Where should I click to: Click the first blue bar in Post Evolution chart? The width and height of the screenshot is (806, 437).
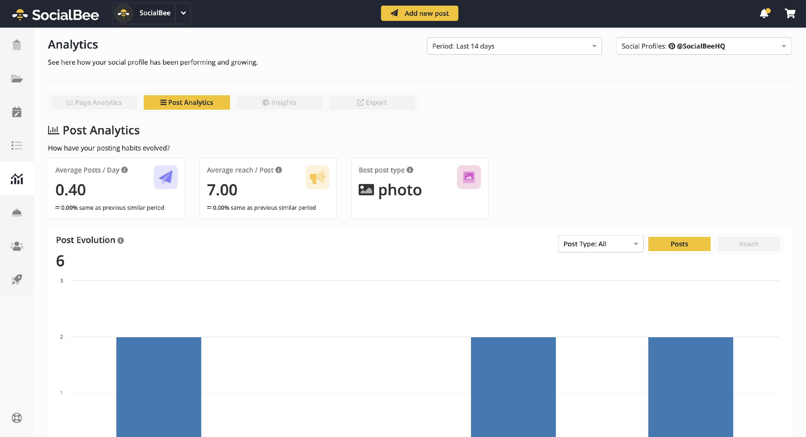159,387
